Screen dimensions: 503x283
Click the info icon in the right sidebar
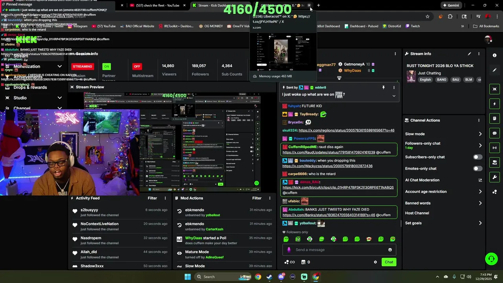click(x=494, y=55)
